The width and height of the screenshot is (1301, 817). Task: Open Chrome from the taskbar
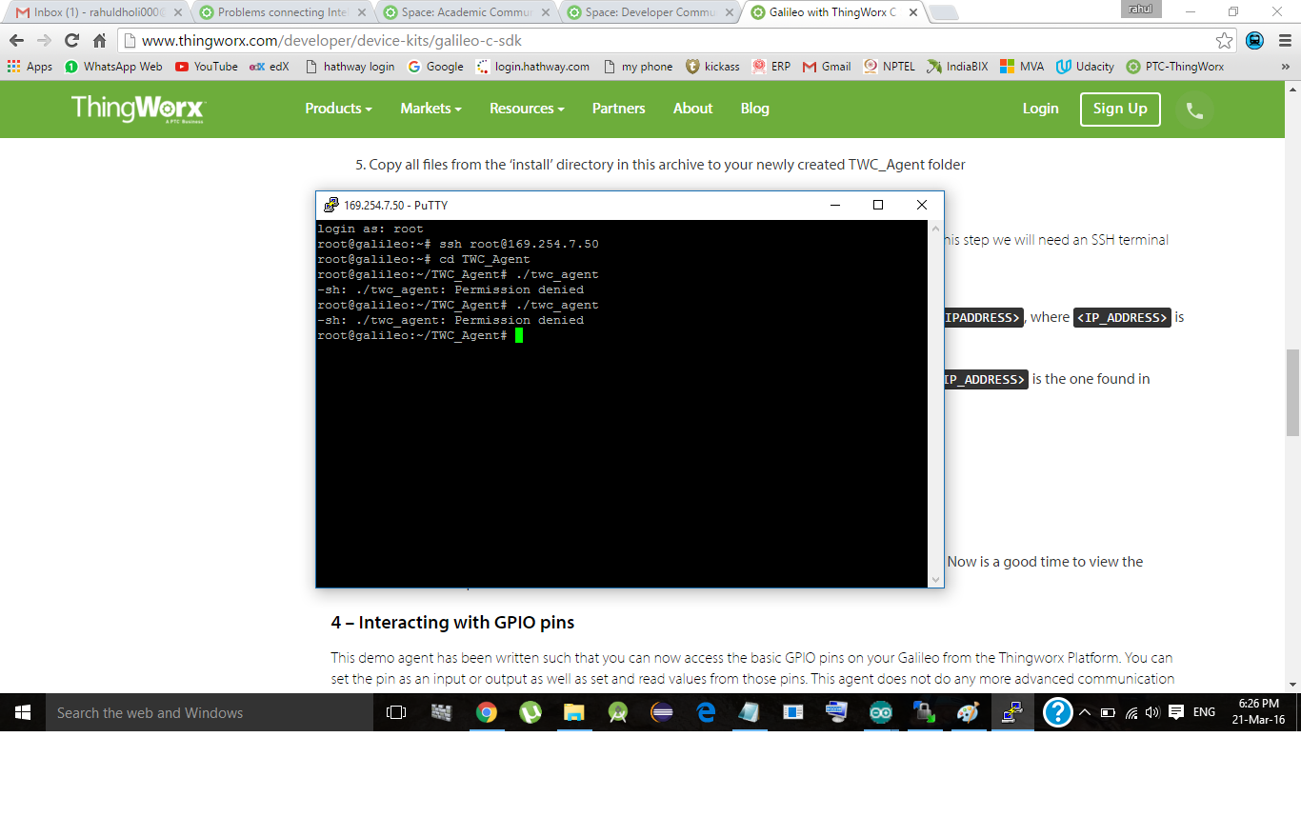[x=487, y=712]
